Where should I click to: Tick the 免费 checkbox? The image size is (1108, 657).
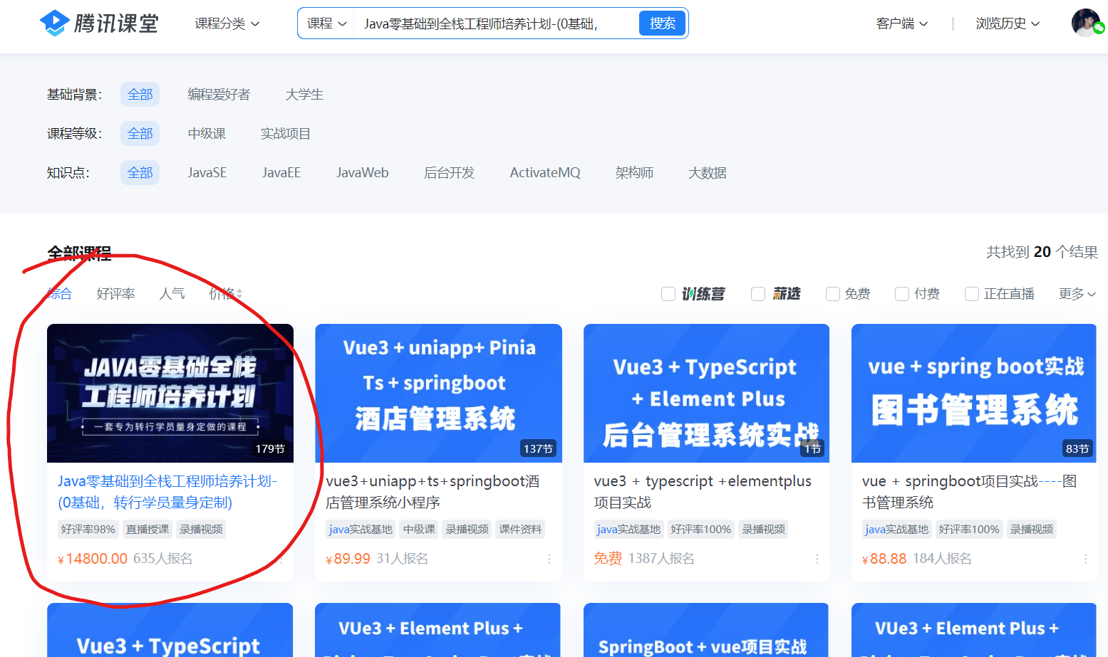pyautogui.click(x=832, y=294)
